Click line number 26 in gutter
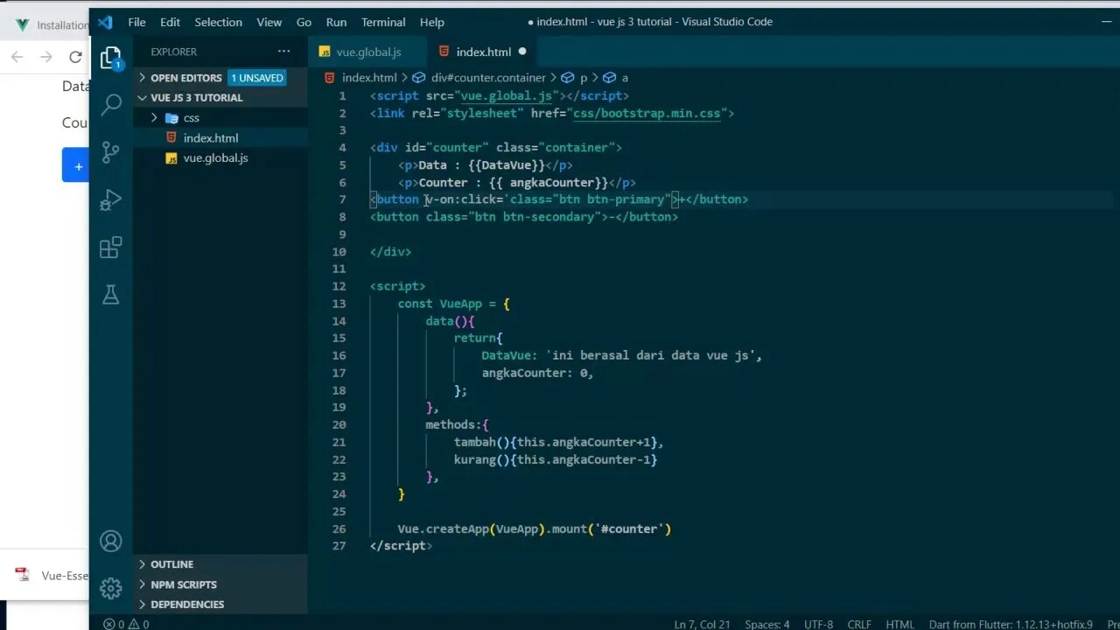The image size is (1120, 630). pos(339,528)
